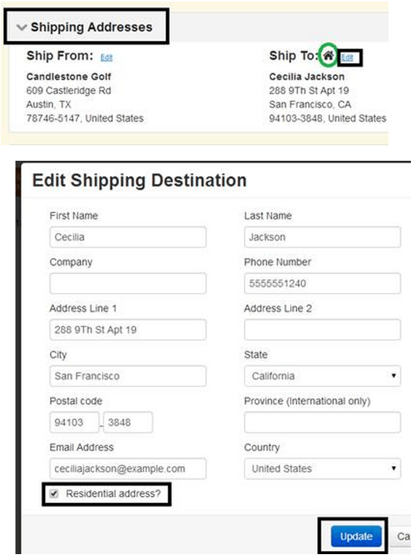The image size is (414, 558).
Task: Focus the First Name field containing Cecilia
Action: (127, 237)
